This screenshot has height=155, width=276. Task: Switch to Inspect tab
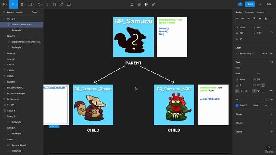pyautogui.click(x=260, y=12)
